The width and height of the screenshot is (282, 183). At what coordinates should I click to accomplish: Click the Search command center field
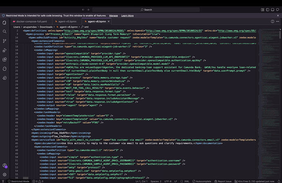click(146, 10)
